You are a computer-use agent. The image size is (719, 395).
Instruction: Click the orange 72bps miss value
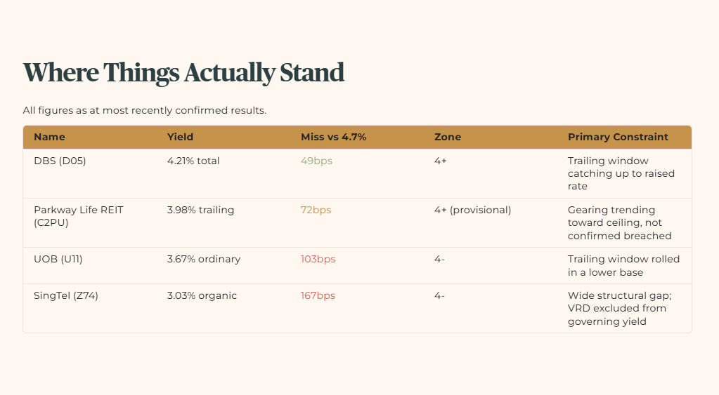pos(316,210)
